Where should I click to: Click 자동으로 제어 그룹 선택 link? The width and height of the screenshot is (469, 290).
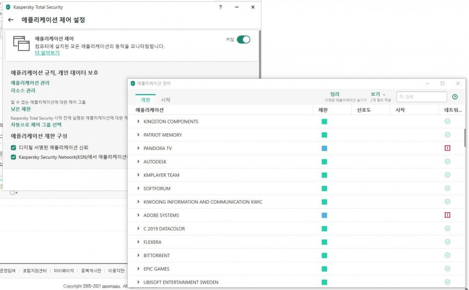pos(36,124)
